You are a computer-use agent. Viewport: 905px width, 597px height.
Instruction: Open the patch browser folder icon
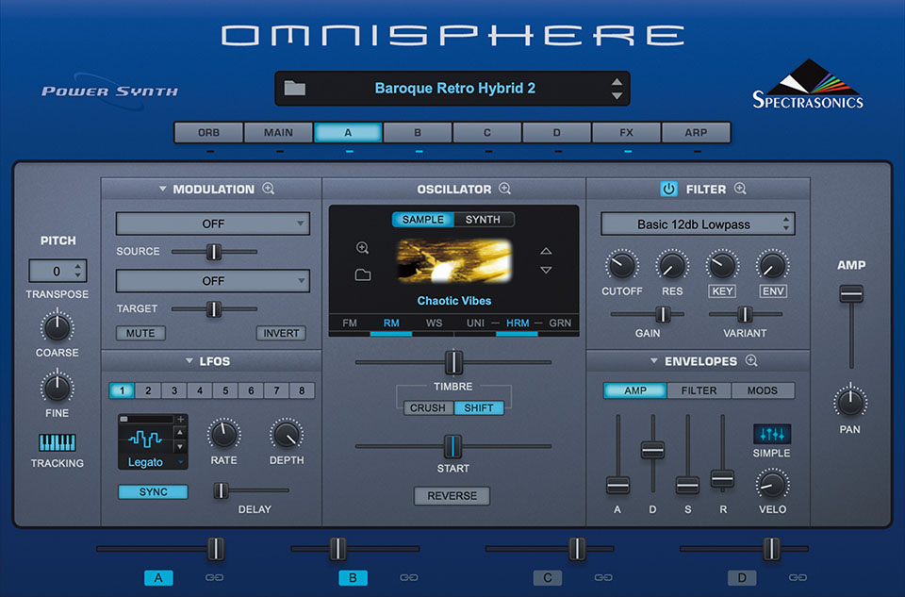[x=294, y=89]
